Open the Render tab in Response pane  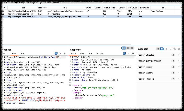click(100, 53)
